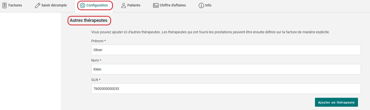Viewport: 370px width, 110px height.
Task: Click the Autres thérapeutes section heading
Action: 89,21
